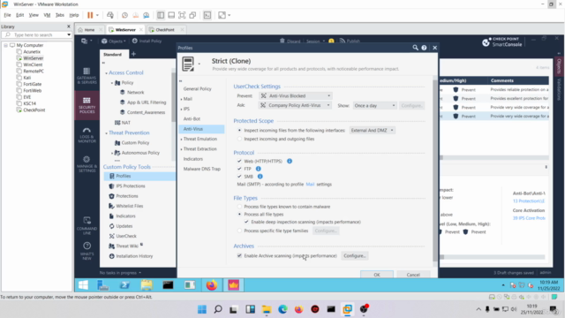Expand Threat Extraction in profile tree
The width and height of the screenshot is (565, 318).
tap(181, 149)
